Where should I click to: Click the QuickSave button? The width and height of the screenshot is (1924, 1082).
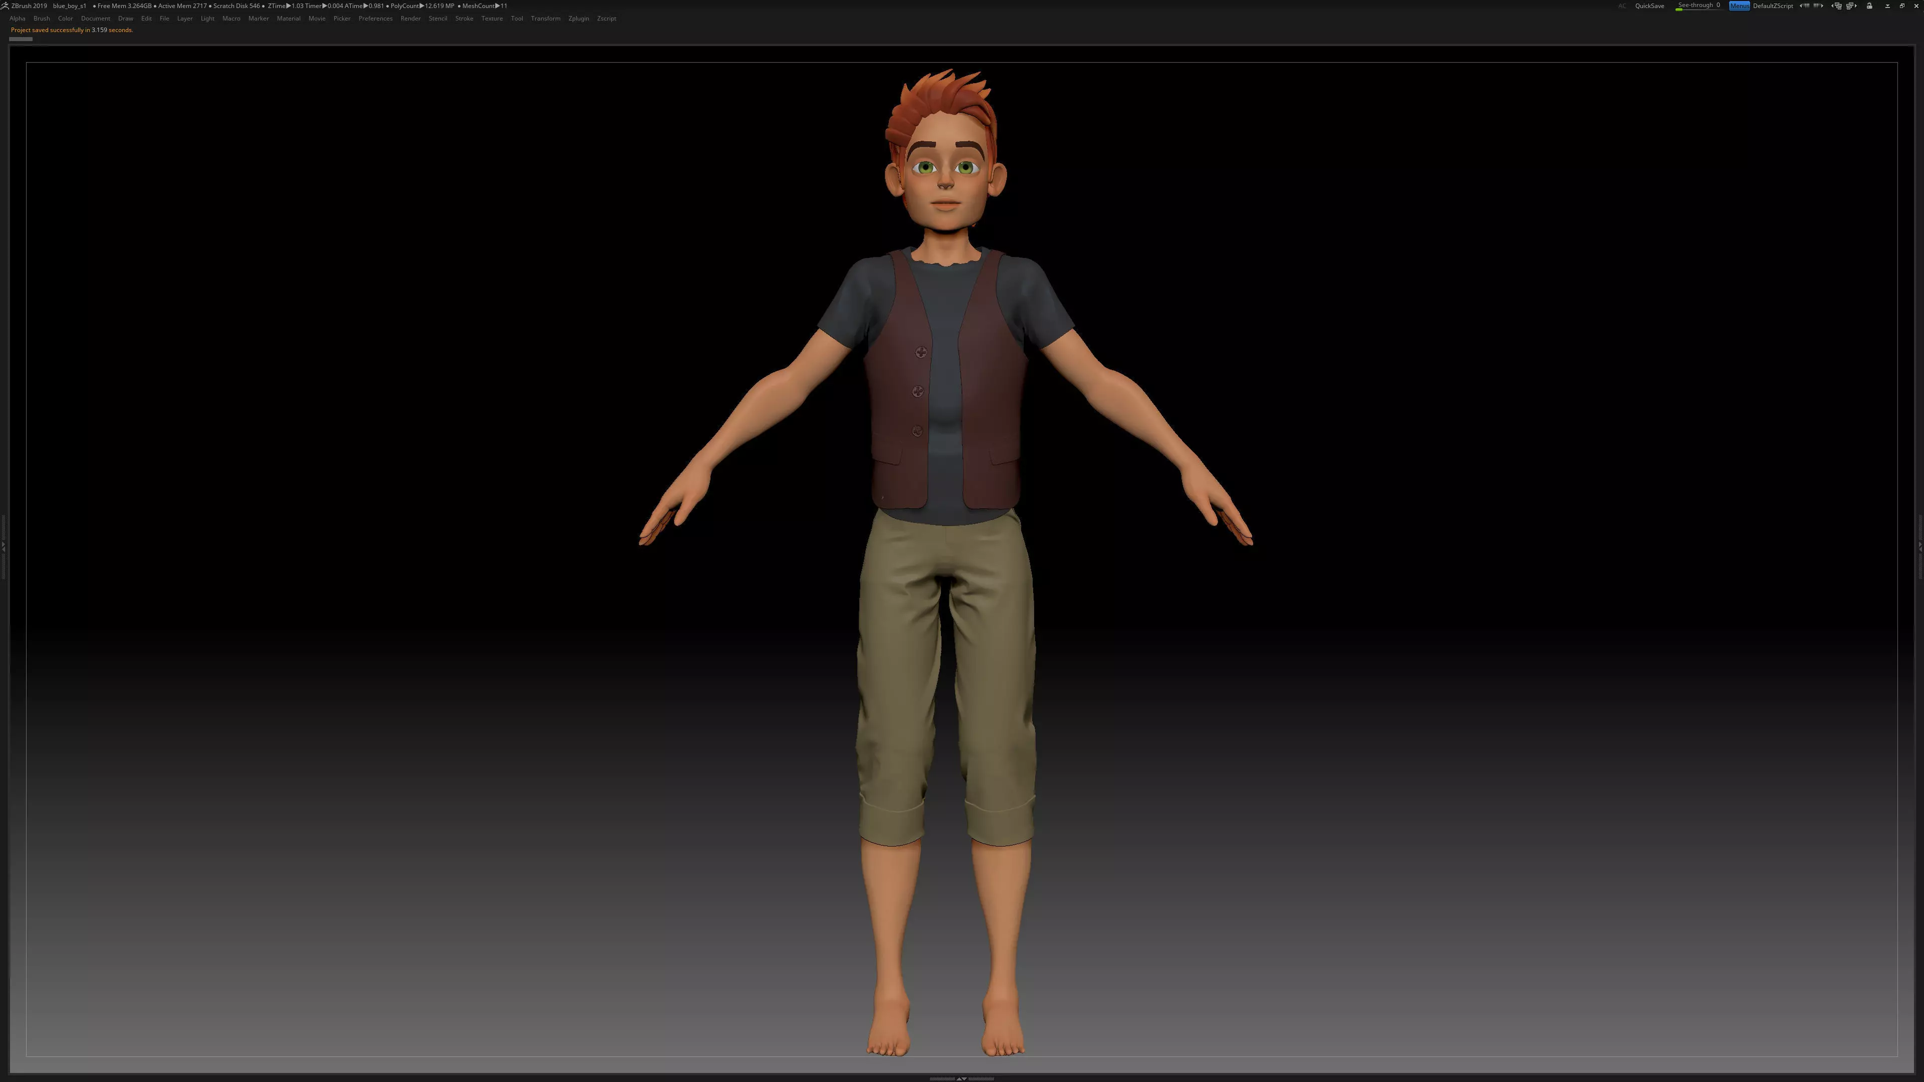coord(1649,6)
